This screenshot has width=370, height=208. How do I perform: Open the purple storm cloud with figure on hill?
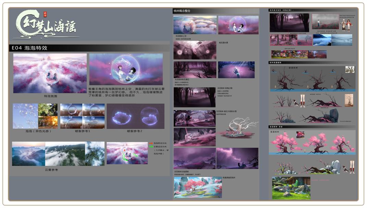(x=237, y=158)
